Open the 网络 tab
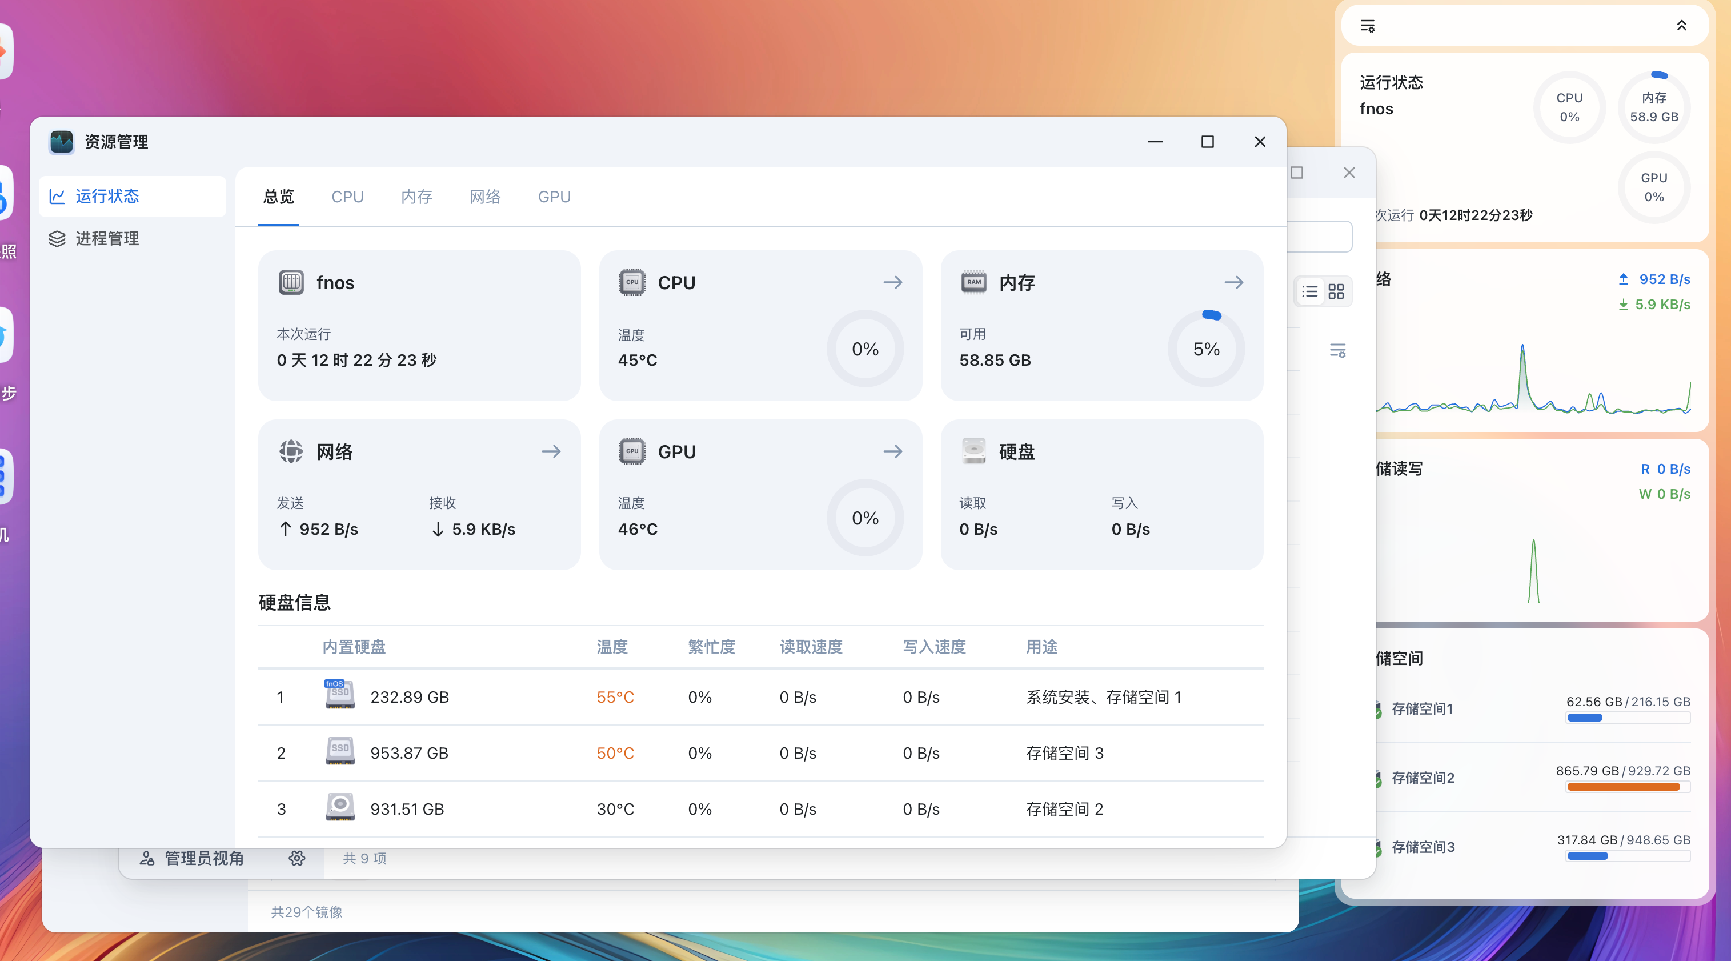The width and height of the screenshot is (1731, 961). coord(485,197)
